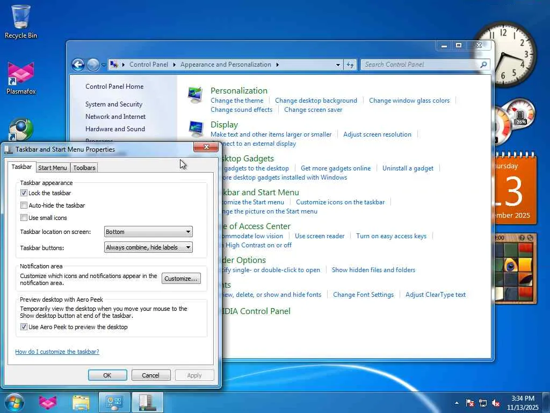Viewport: 550px width, 413px height.
Task: Open Network and Internet category
Action: point(115,117)
